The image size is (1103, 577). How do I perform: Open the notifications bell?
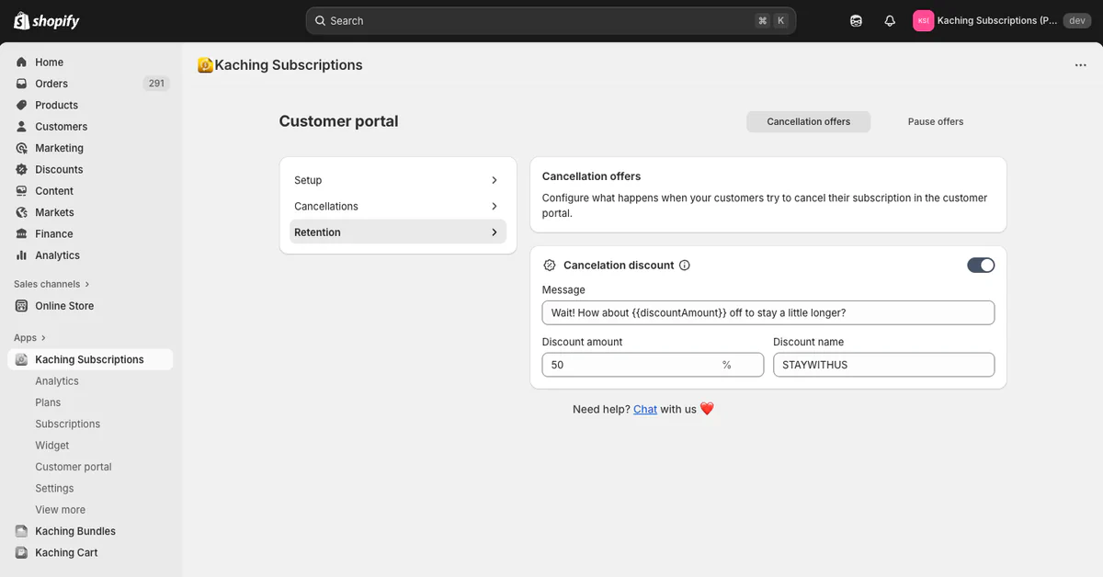(890, 20)
